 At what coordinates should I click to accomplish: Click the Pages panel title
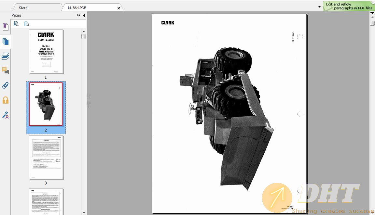(x=17, y=15)
